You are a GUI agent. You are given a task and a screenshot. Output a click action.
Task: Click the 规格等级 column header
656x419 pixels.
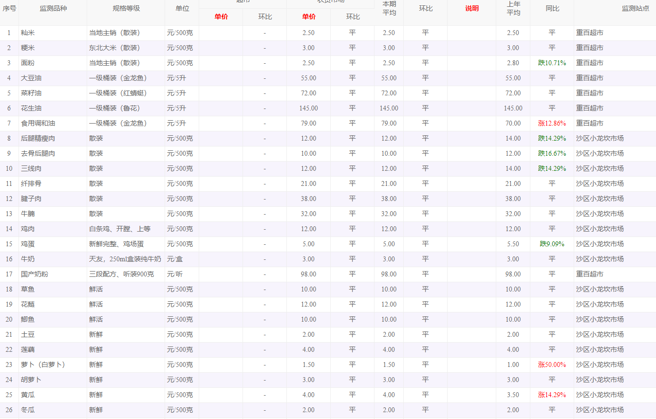pyautogui.click(x=126, y=9)
